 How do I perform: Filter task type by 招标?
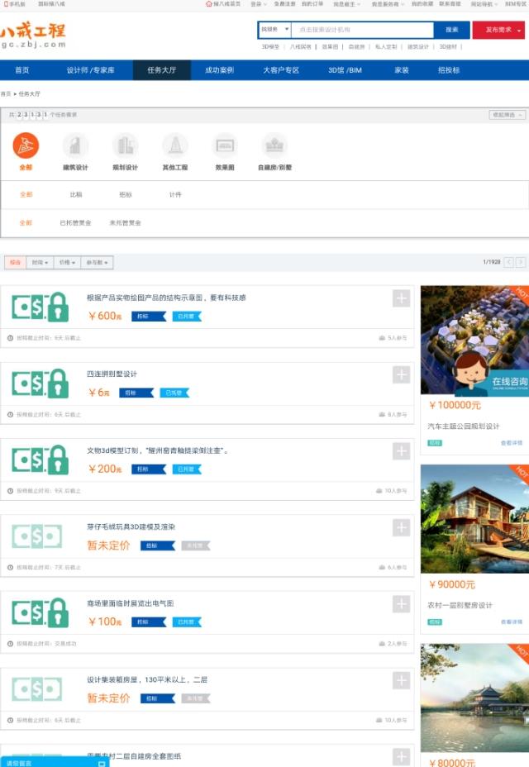[126, 195]
